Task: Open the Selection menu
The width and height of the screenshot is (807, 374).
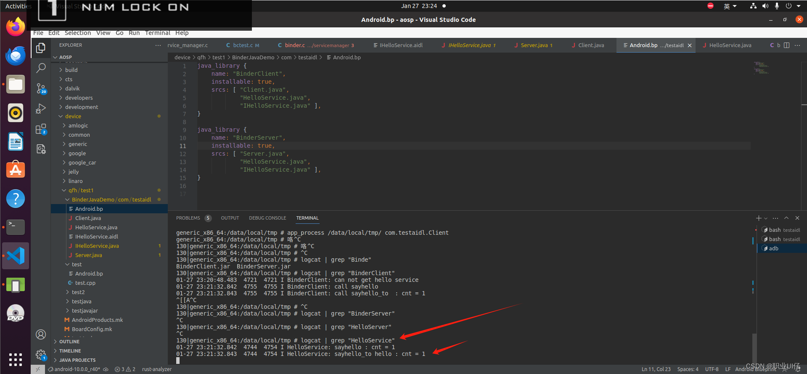Action: tap(77, 33)
